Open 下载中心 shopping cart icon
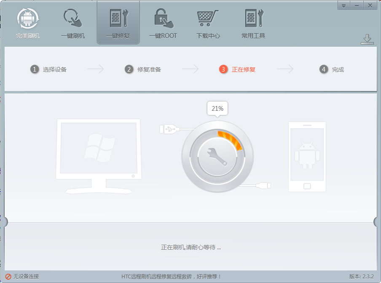The height and width of the screenshot is (283, 381). (x=208, y=18)
